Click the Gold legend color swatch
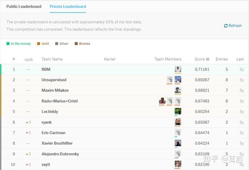 point(38,44)
